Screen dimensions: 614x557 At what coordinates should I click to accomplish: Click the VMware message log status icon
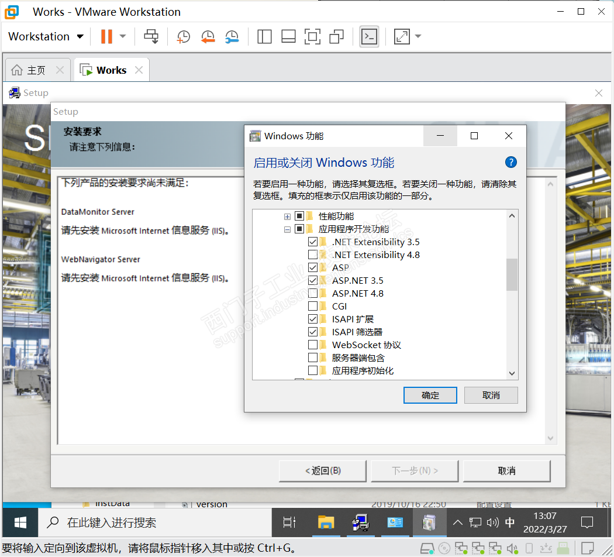coord(587,548)
